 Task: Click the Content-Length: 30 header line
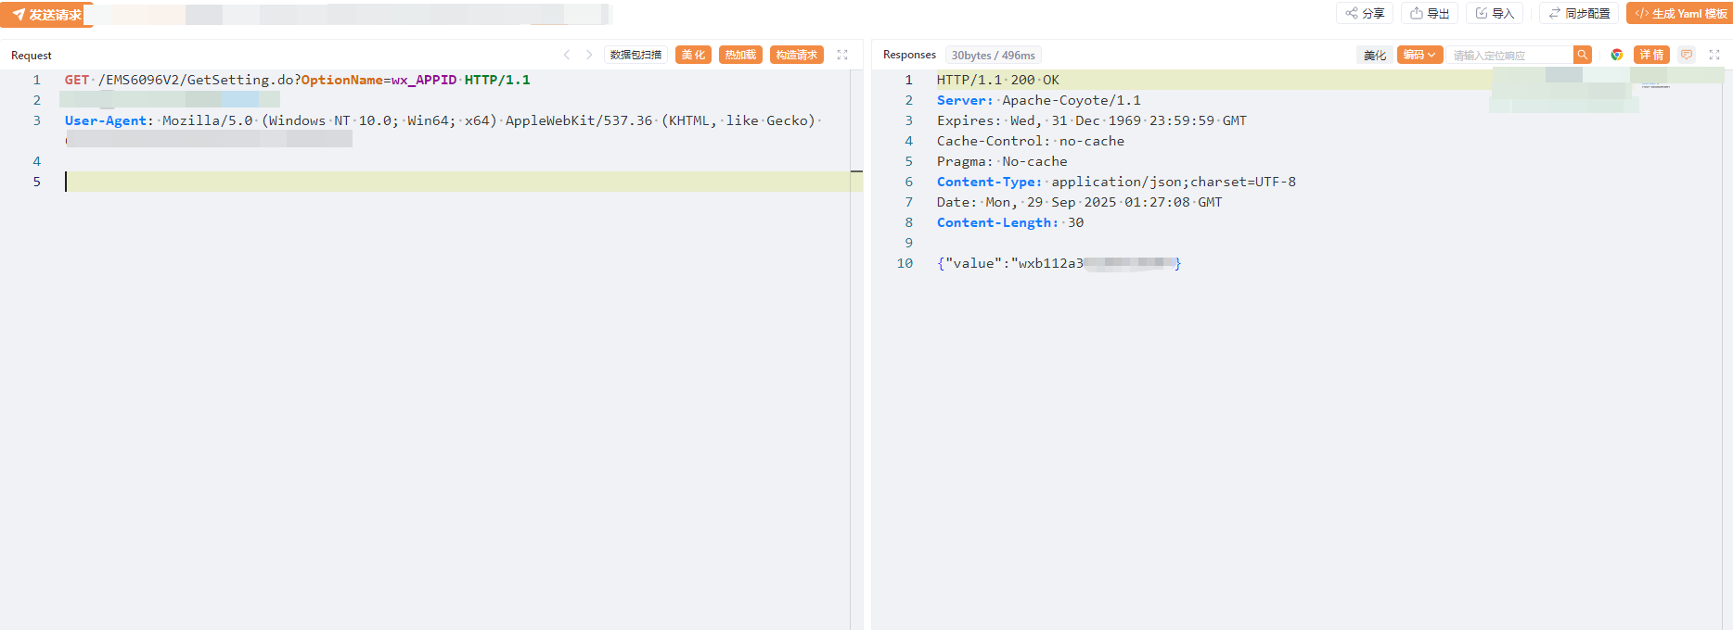click(1010, 222)
